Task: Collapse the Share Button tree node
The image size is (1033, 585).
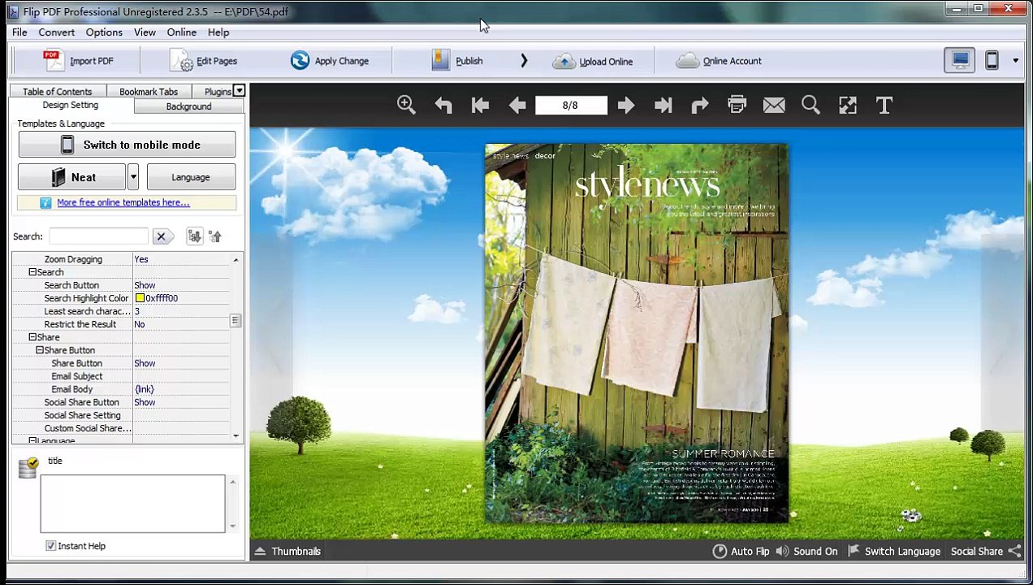Action: point(39,350)
